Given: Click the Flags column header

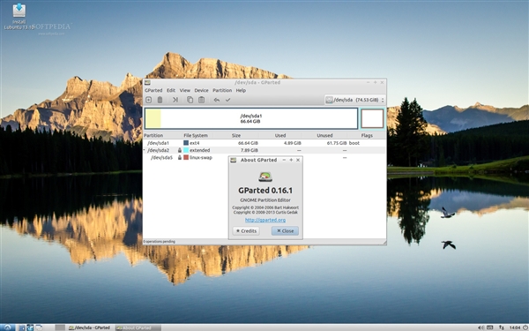Looking at the screenshot, I should [x=367, y=135].
